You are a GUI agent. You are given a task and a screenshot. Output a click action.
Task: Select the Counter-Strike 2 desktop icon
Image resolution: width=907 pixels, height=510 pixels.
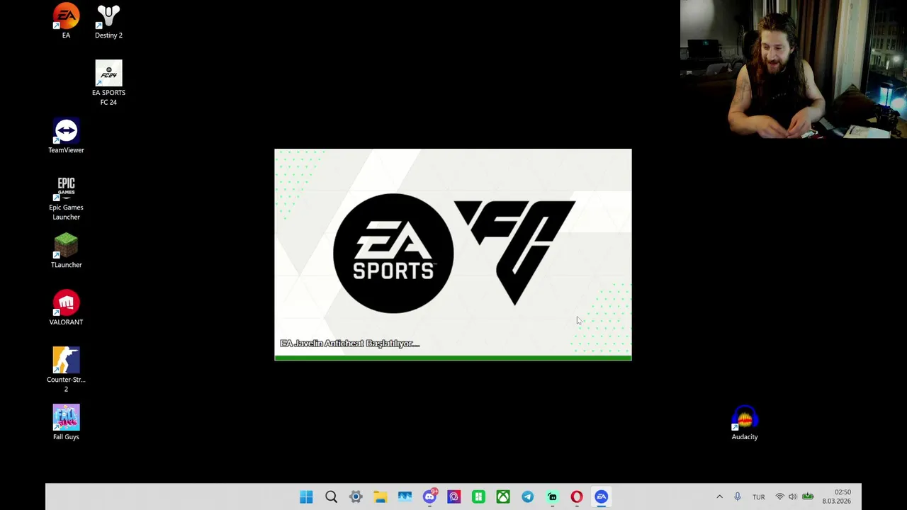pyautogui.click(x=66, y=370)
